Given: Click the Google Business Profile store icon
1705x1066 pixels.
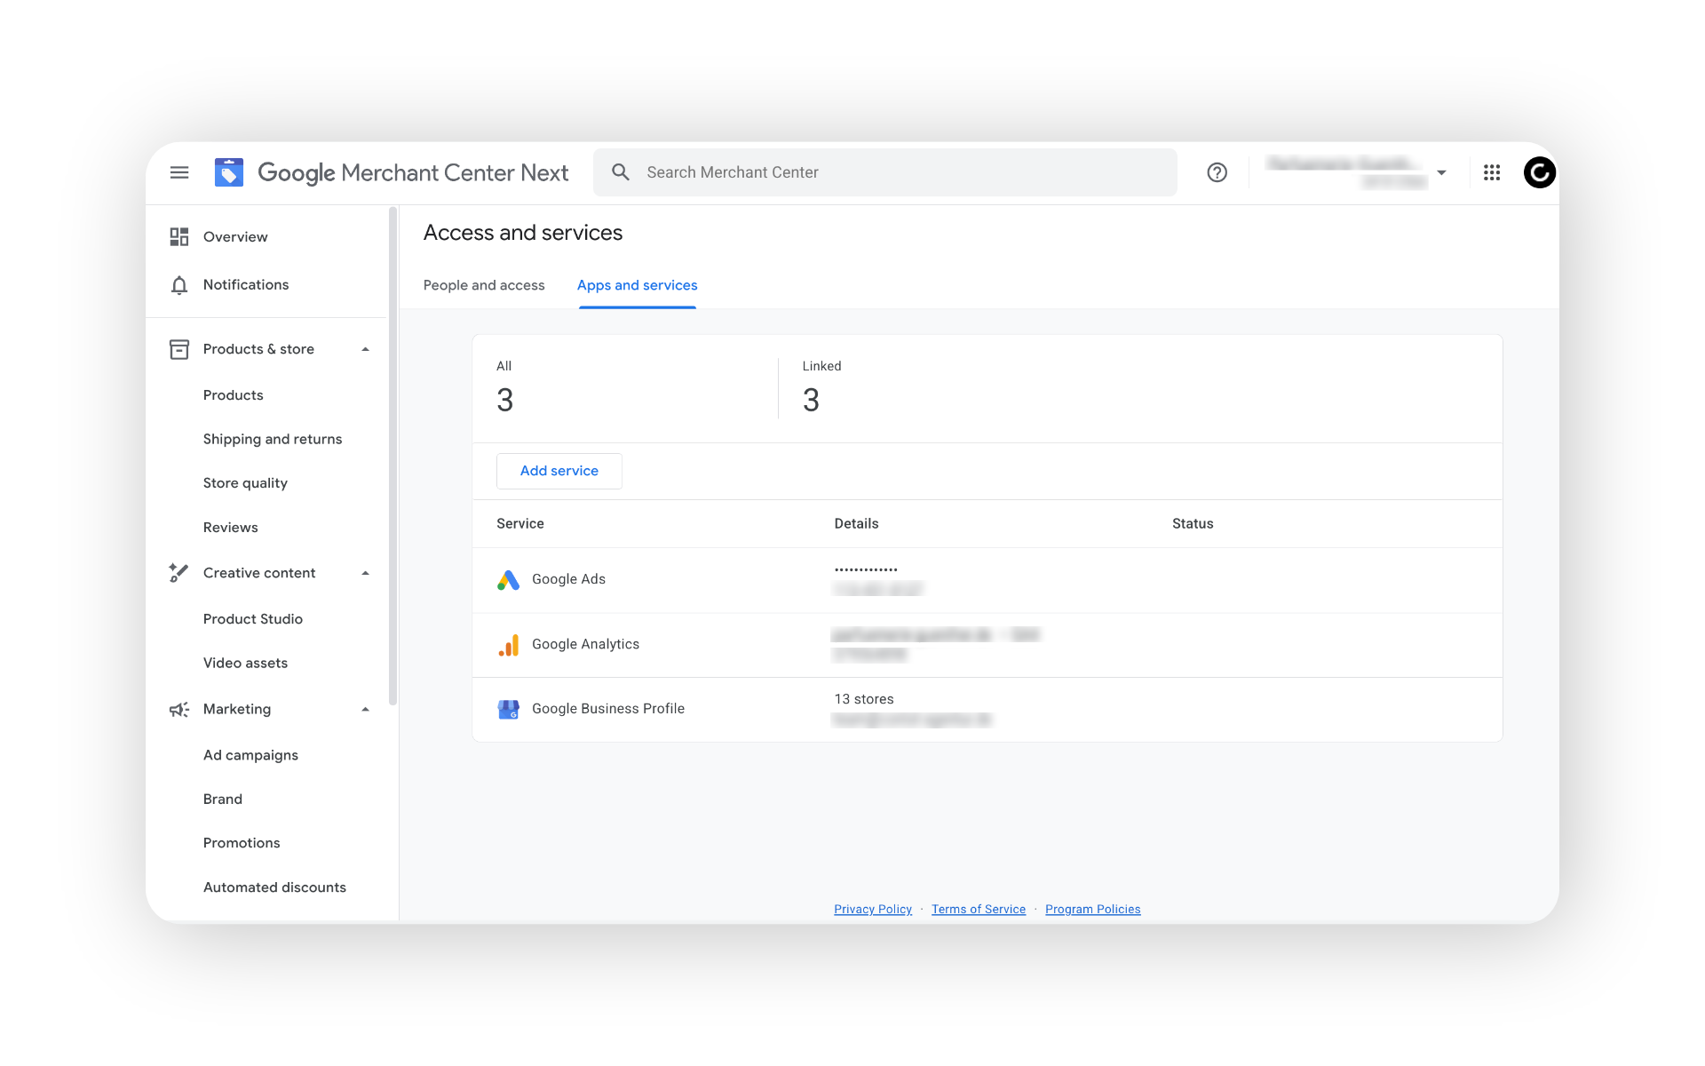Looking at the screenshot, I should [x=508, y=709].
